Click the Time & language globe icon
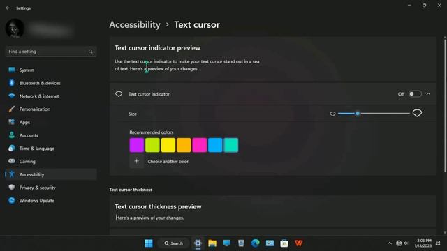The width and height of the screenshot is (447, 251). [12, 149]
